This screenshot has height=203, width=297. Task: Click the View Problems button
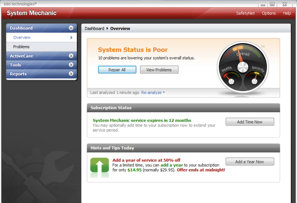[x=159, y=70]
